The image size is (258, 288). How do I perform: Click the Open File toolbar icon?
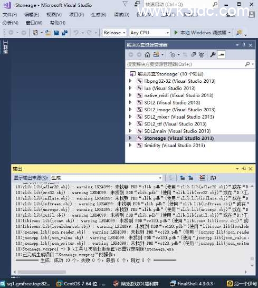(48, 33)
